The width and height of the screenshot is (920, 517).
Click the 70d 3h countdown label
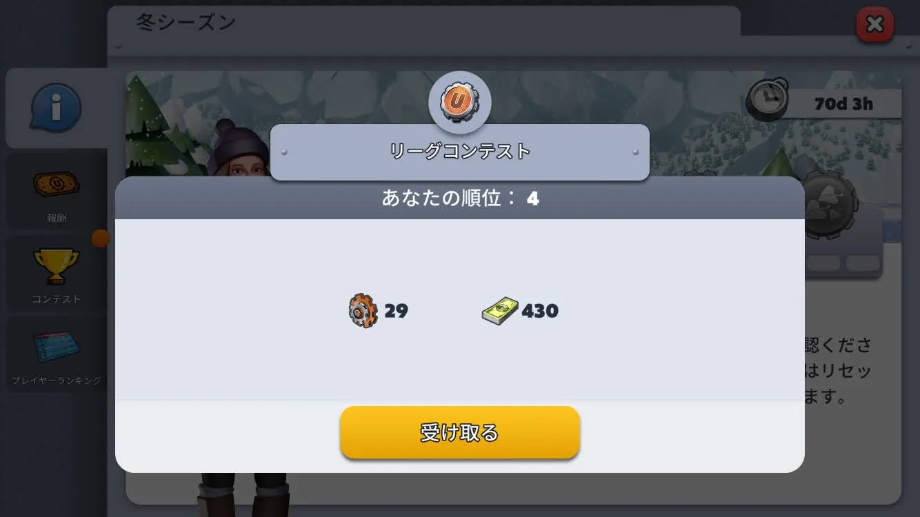click(x=843, y=104)
